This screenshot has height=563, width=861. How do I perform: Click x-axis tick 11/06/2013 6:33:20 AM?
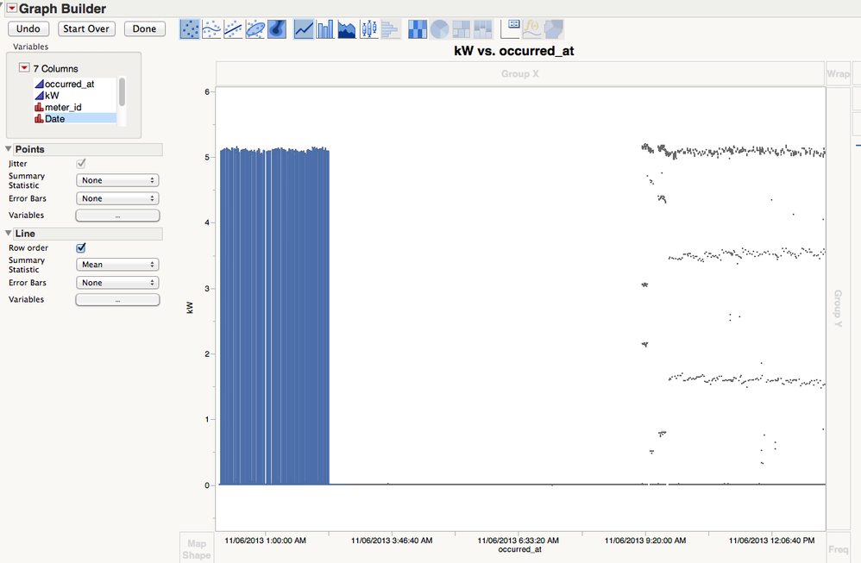click(x=518, y=541)
